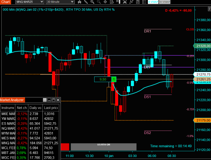Viewport: 211px width, 160px height.
Task: Click the 21261,25 entry price marker
Action: click(x=202, y=79)
